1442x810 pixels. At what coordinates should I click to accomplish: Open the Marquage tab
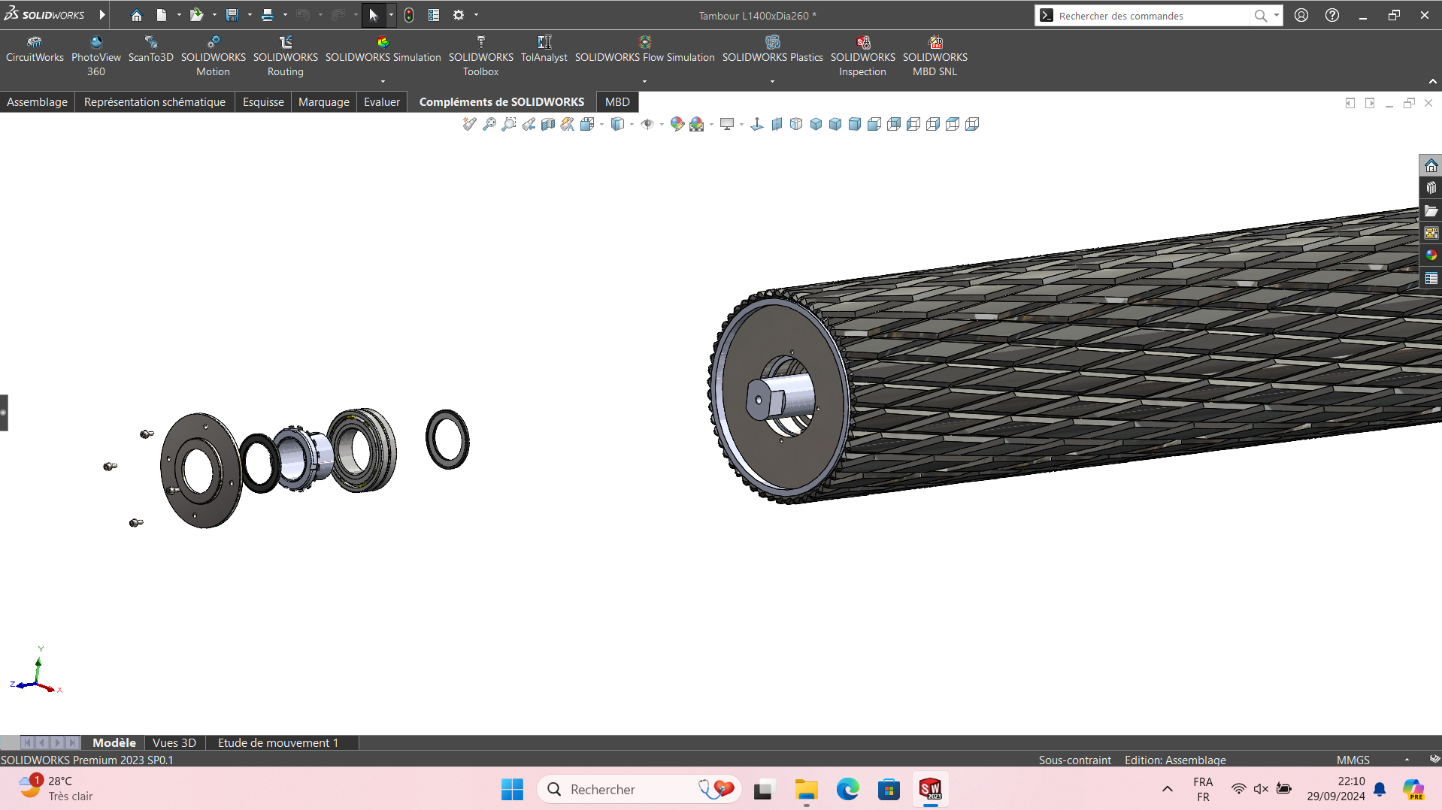click(x=324, y=102)
